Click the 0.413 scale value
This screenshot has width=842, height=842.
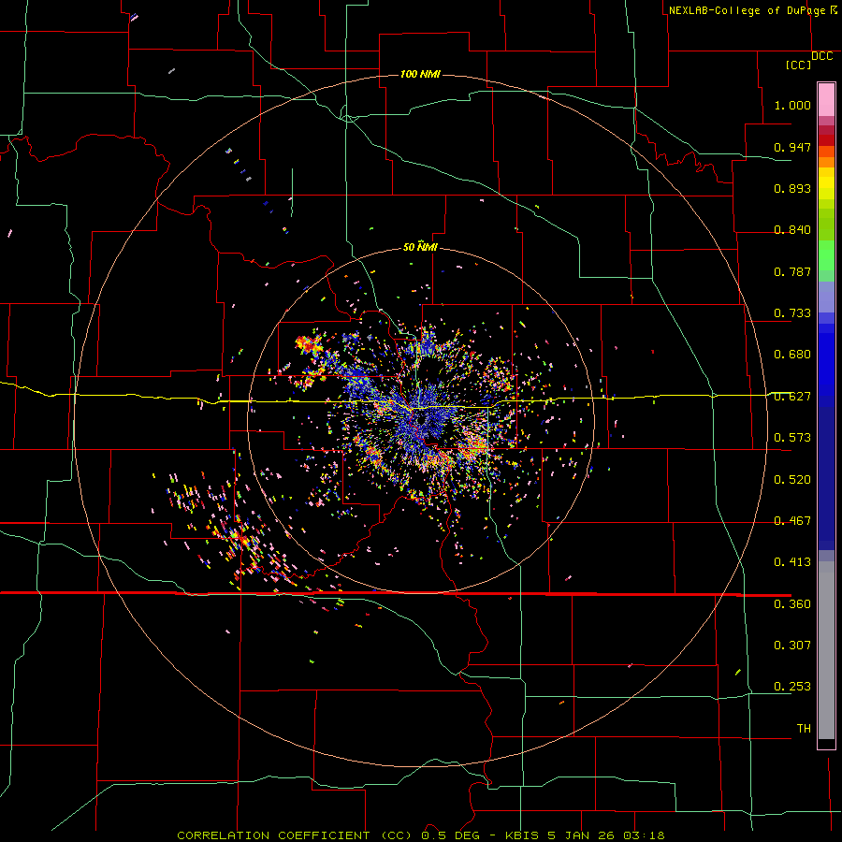pos(792,562)
